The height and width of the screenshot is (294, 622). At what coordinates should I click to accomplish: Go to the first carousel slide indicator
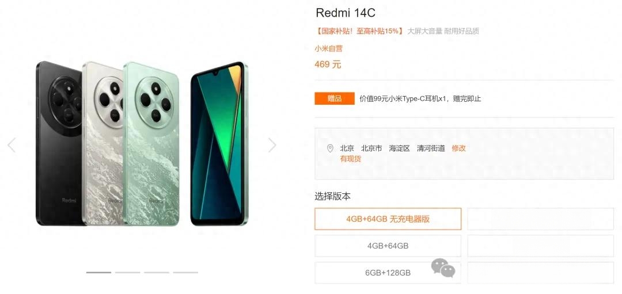point(99,272)
